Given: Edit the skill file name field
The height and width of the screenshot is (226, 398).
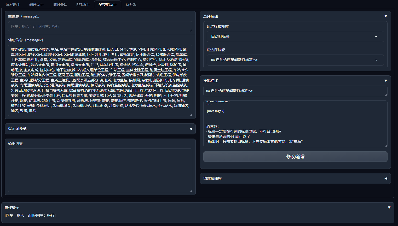Looking at the screenshot, I should click(x=295, y=91).
